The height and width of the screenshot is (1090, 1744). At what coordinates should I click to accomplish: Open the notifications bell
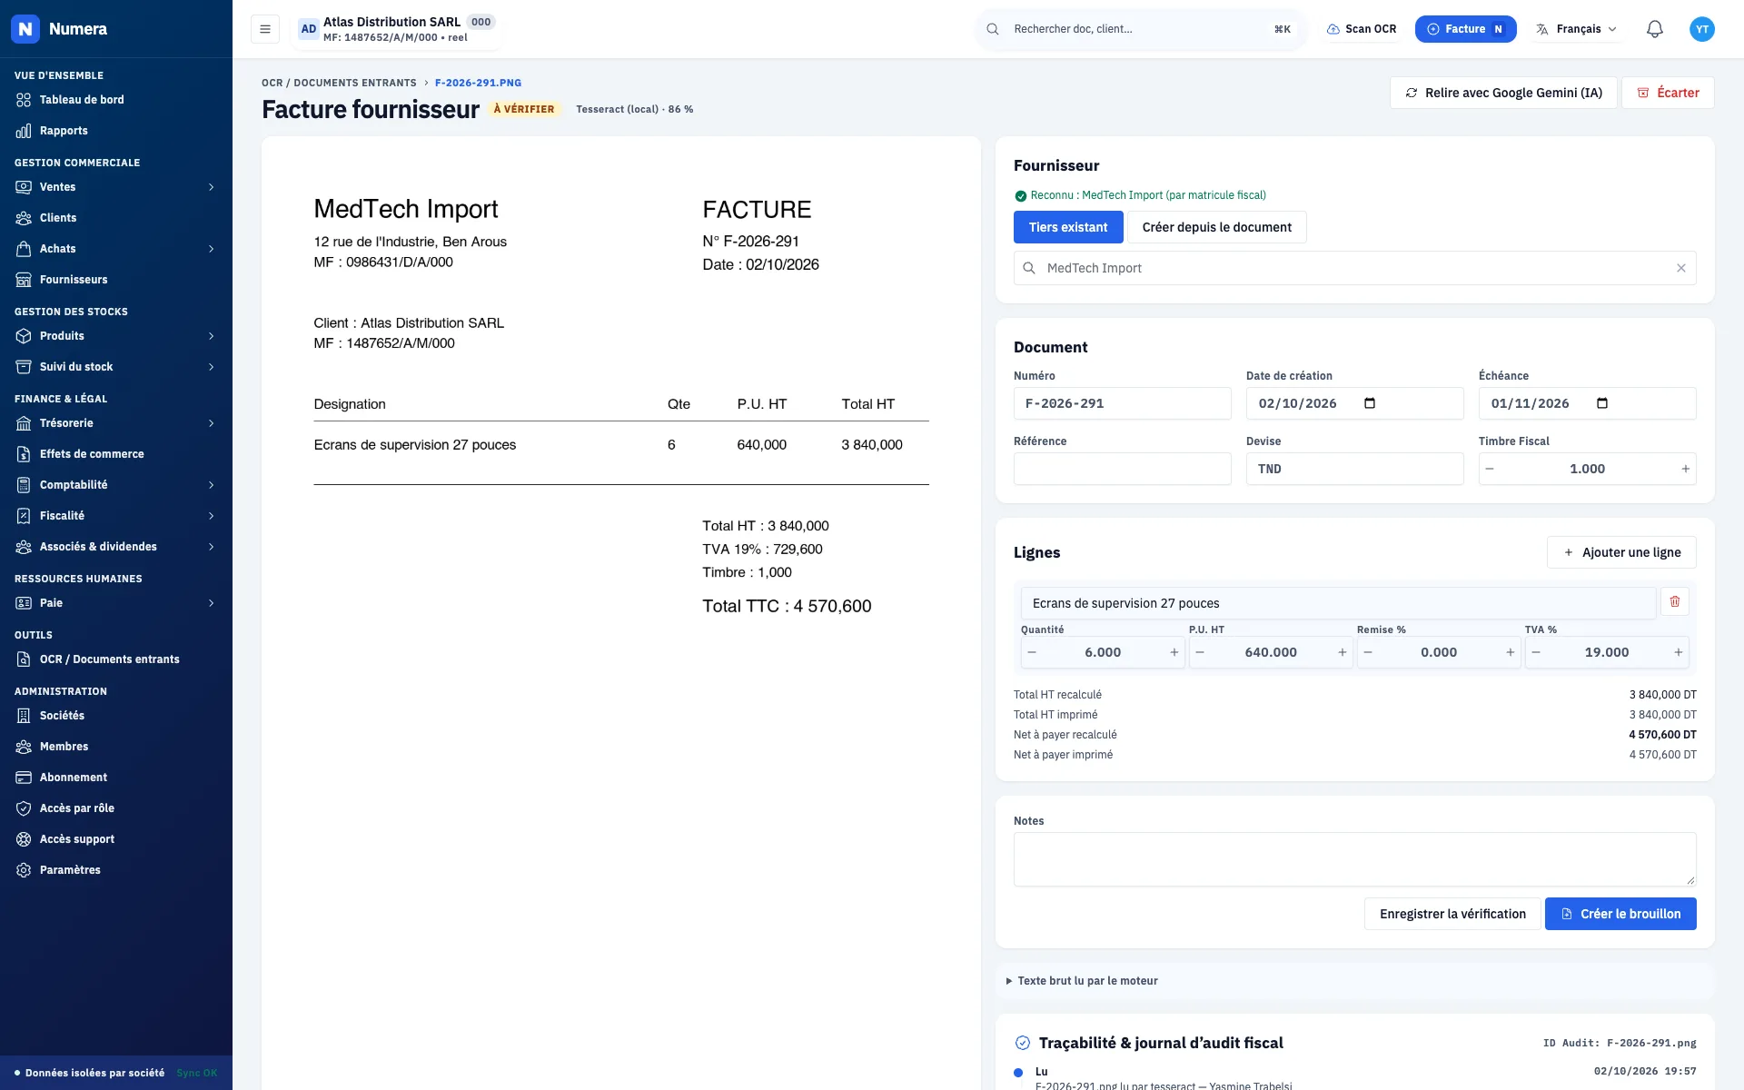coord(1654,29)
